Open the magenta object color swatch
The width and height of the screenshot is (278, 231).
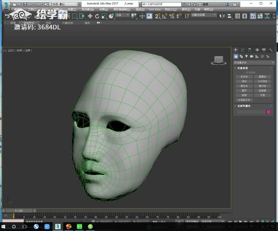(x=268, y=112)
